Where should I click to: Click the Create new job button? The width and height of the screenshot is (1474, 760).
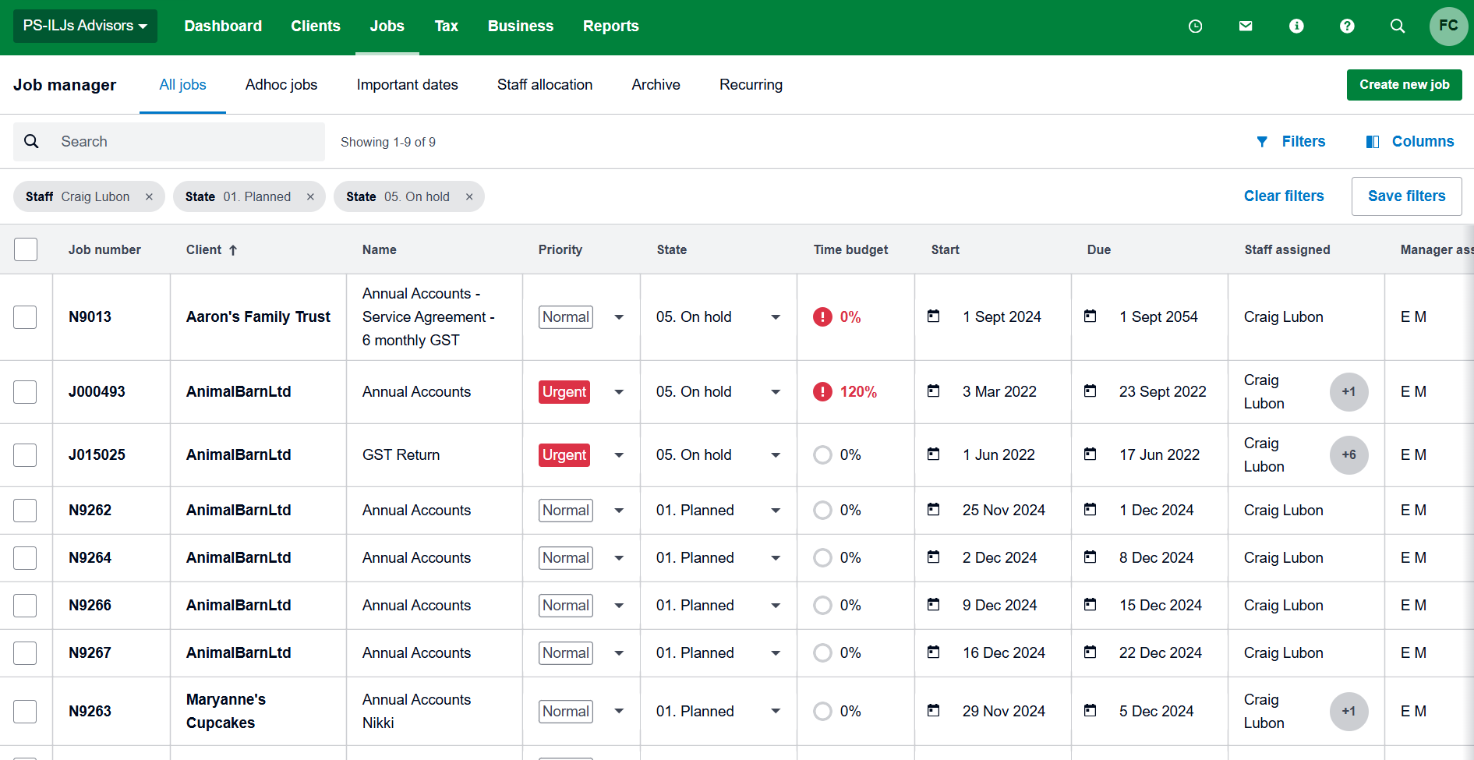(1404, 84)
